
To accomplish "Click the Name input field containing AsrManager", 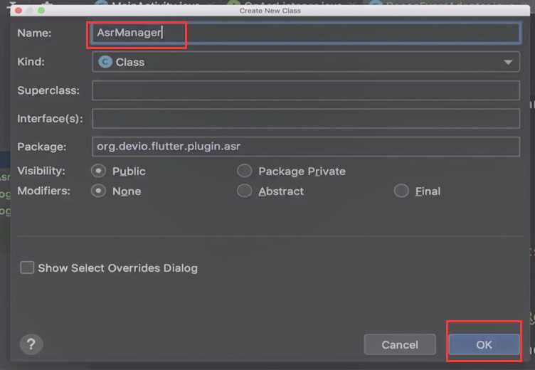I will [306, 33].
